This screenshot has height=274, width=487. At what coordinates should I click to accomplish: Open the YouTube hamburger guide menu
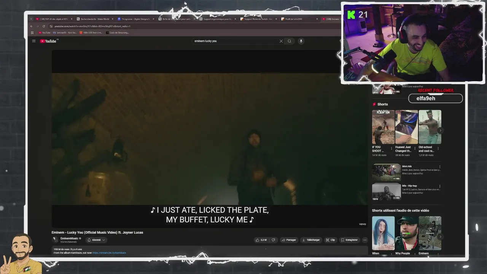click(34, 41)
